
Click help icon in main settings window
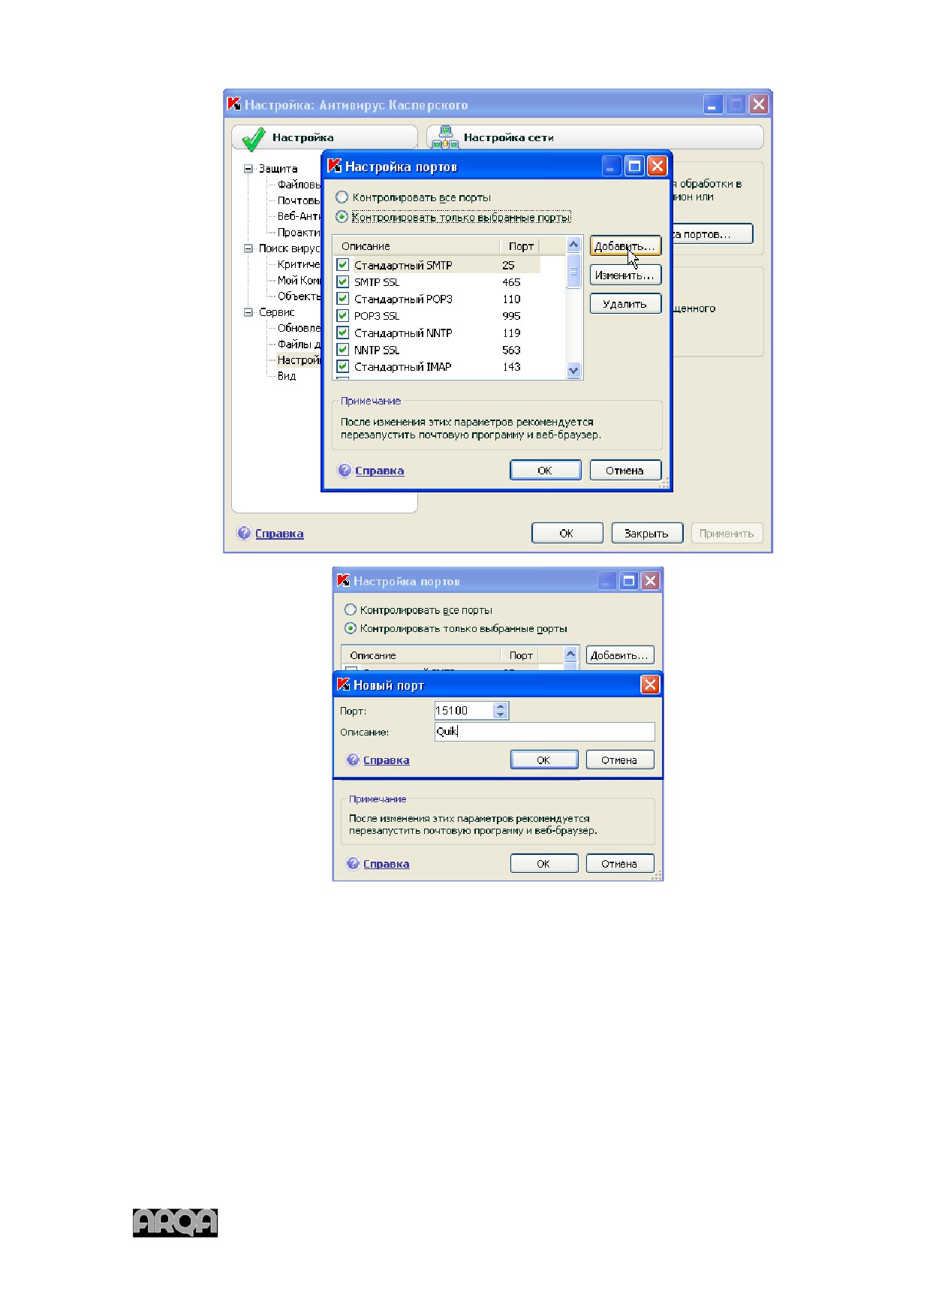pos(244,533)
